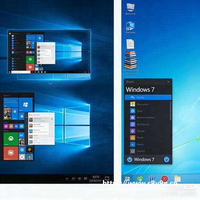Open the folder icon on Windows 7 taskbar
Screen dimensions: 200x200
177,179
